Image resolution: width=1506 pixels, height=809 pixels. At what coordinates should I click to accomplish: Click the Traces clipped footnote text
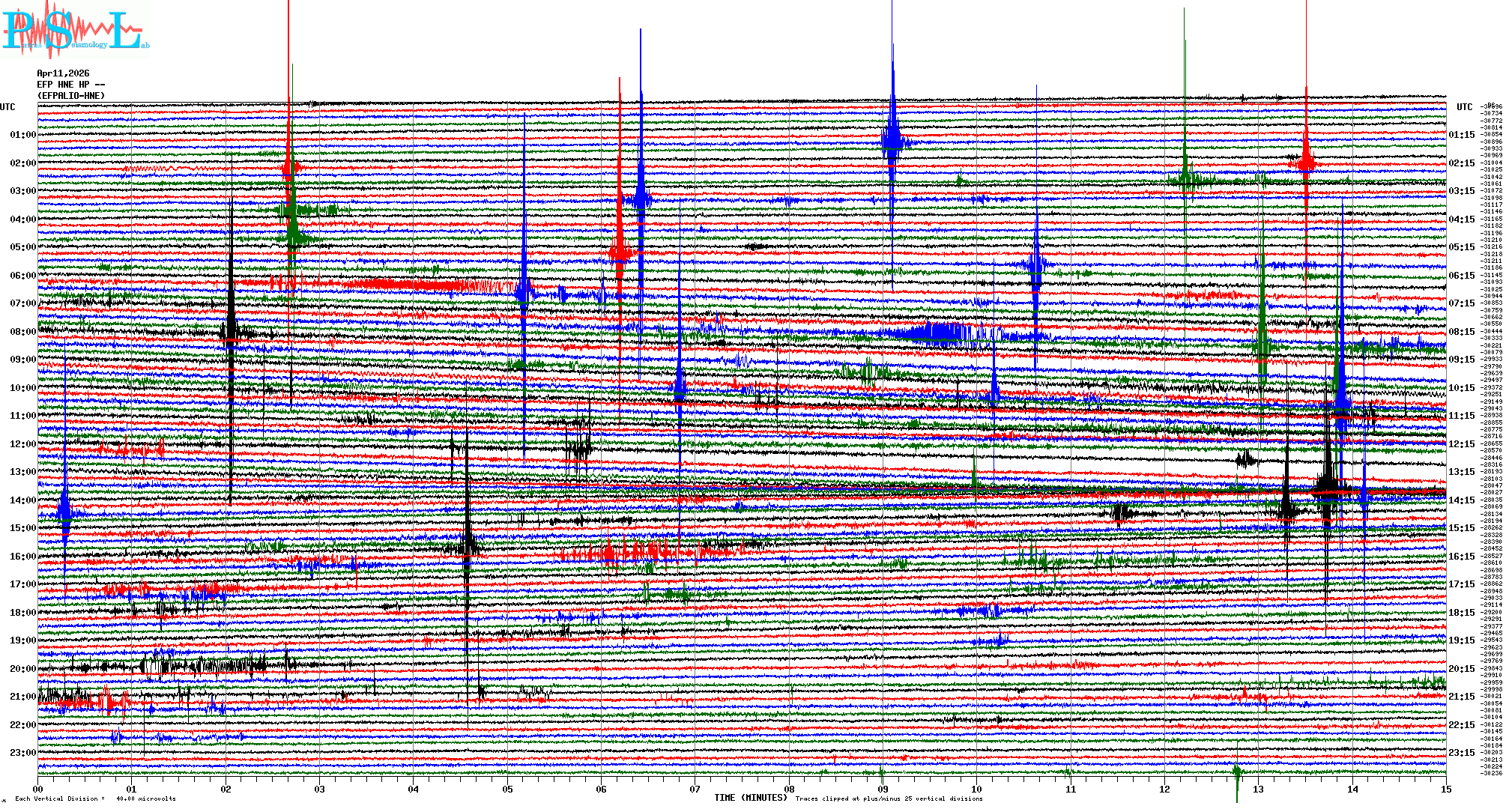[x=889, y=799]
